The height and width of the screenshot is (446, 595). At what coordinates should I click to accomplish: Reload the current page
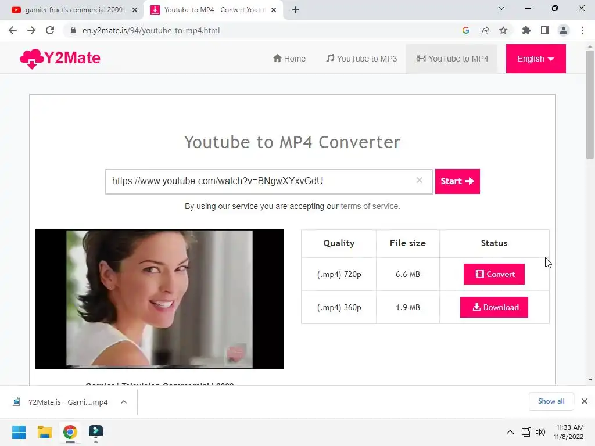[x=50, y=30]
